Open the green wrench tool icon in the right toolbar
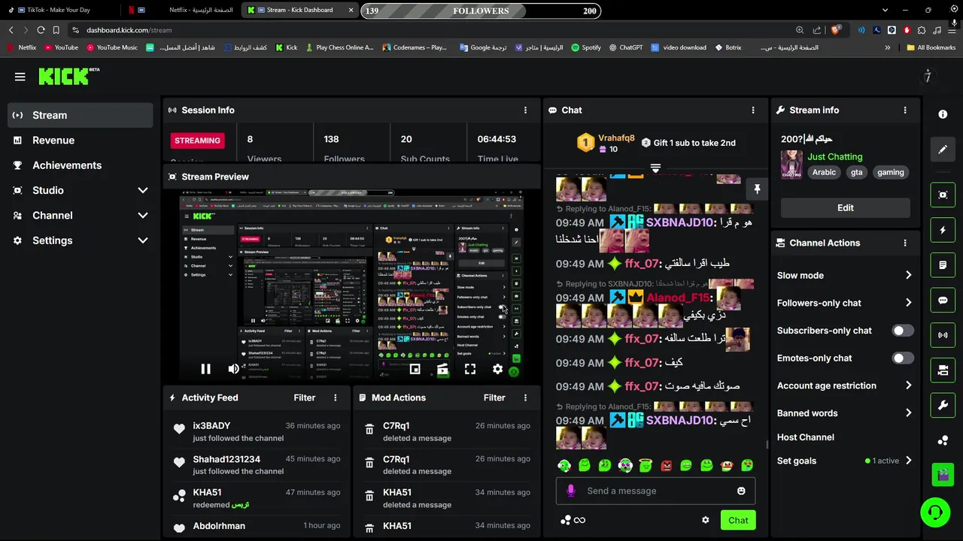Screen dimensions: 963x541 (x=943, y=405)
